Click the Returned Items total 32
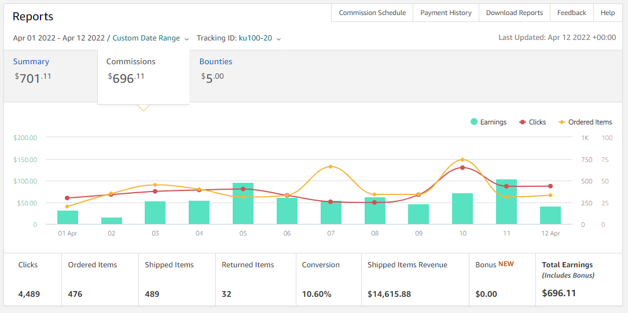 [x=226, y=294]
